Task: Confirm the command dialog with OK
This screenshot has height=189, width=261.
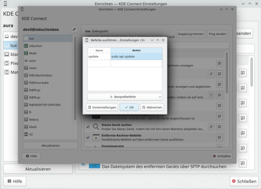Action: click(129, 107)
